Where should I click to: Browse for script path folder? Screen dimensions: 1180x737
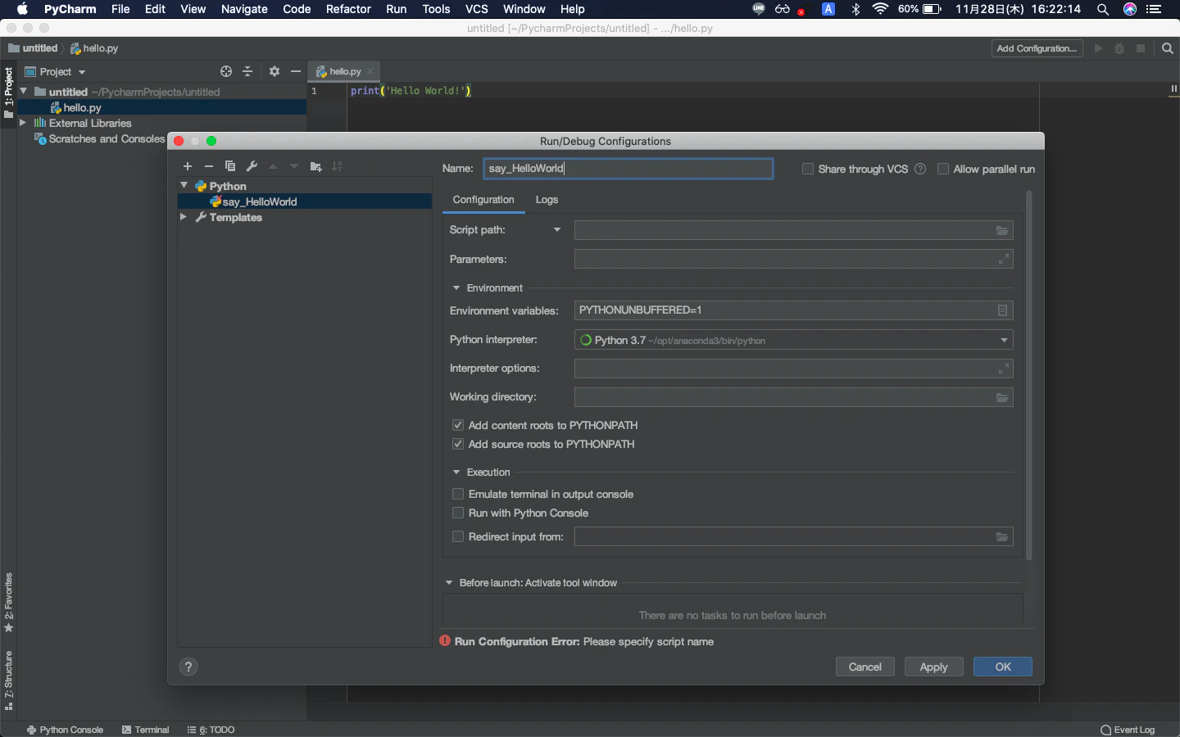1002,231
